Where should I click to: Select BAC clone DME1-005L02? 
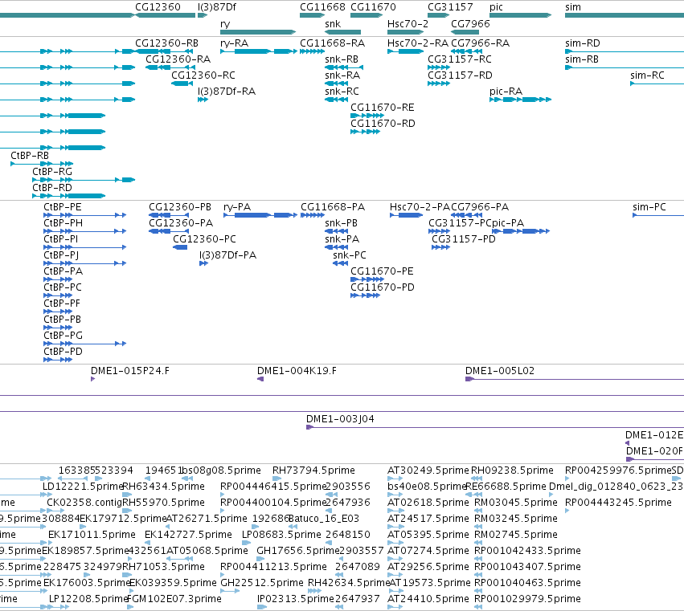click(x=499, y=371)
